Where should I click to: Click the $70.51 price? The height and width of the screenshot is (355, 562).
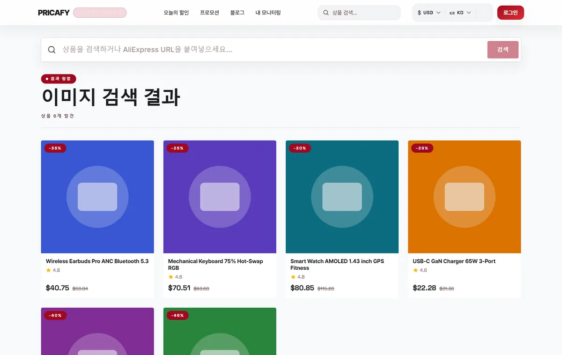(x=179, y=288)
